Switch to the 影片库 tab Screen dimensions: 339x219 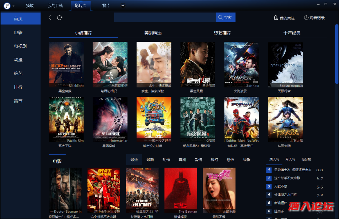pyautogui.click(x=81, y=6)
